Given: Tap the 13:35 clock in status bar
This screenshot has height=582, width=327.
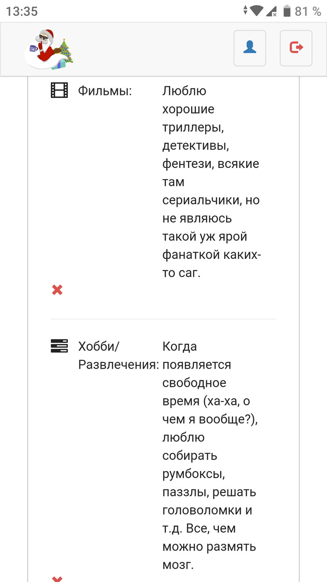Looking at the screenshot, I should pos(22,11).
